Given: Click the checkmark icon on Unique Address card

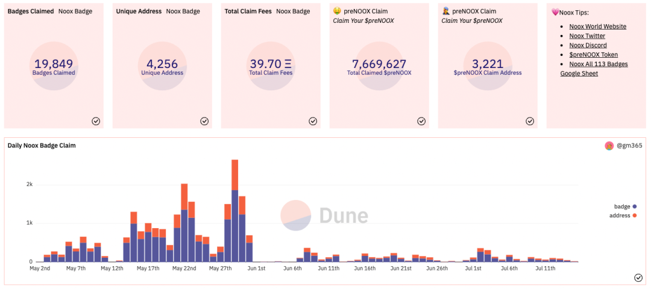Looking at the screenshot, I should click(204, 121).
